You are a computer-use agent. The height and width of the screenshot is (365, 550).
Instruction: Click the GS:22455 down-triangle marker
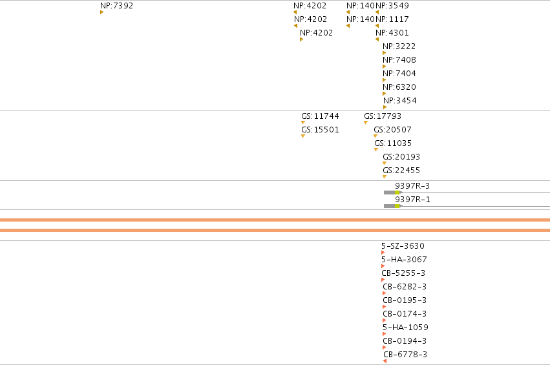385,177
